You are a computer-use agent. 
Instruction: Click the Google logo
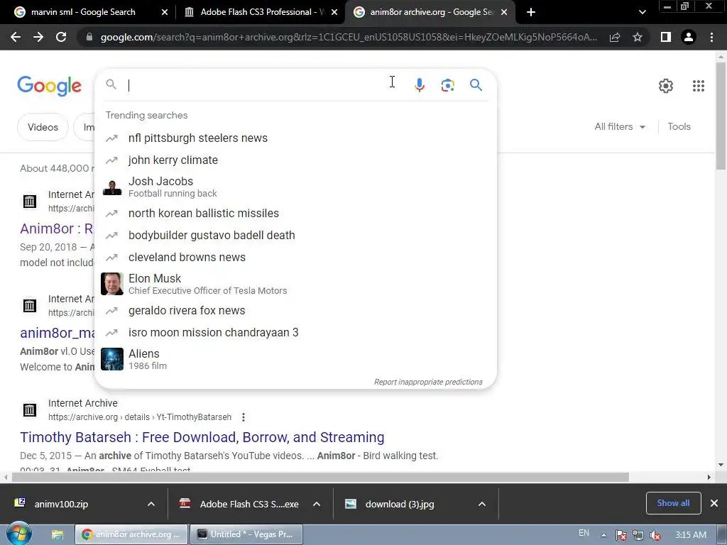tap(50, 86)
